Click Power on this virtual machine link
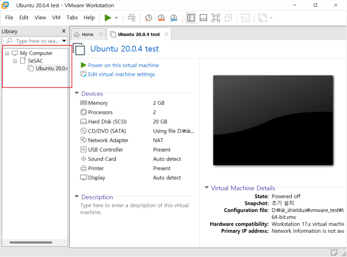347x257 pixels. pyautogui.click(x=123, y=65)
